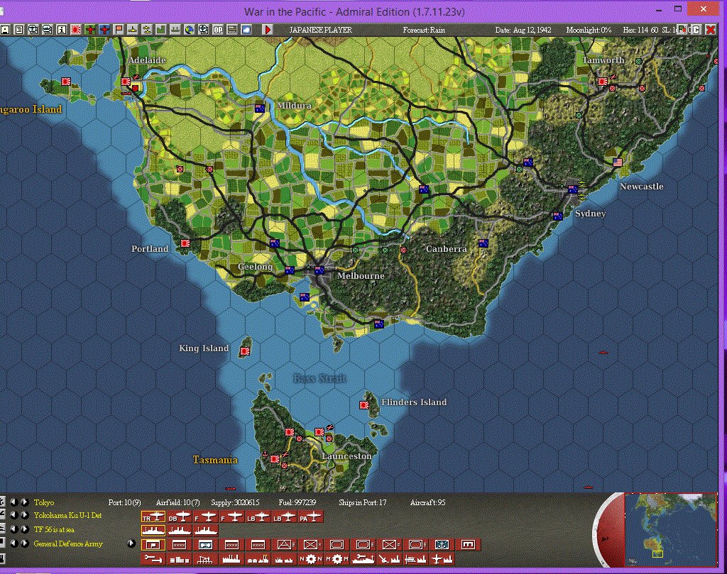The width and height of the screenshot is (727, 574).
Task: Click the red X exit icon in toolbar
Action: coord(711,30)
